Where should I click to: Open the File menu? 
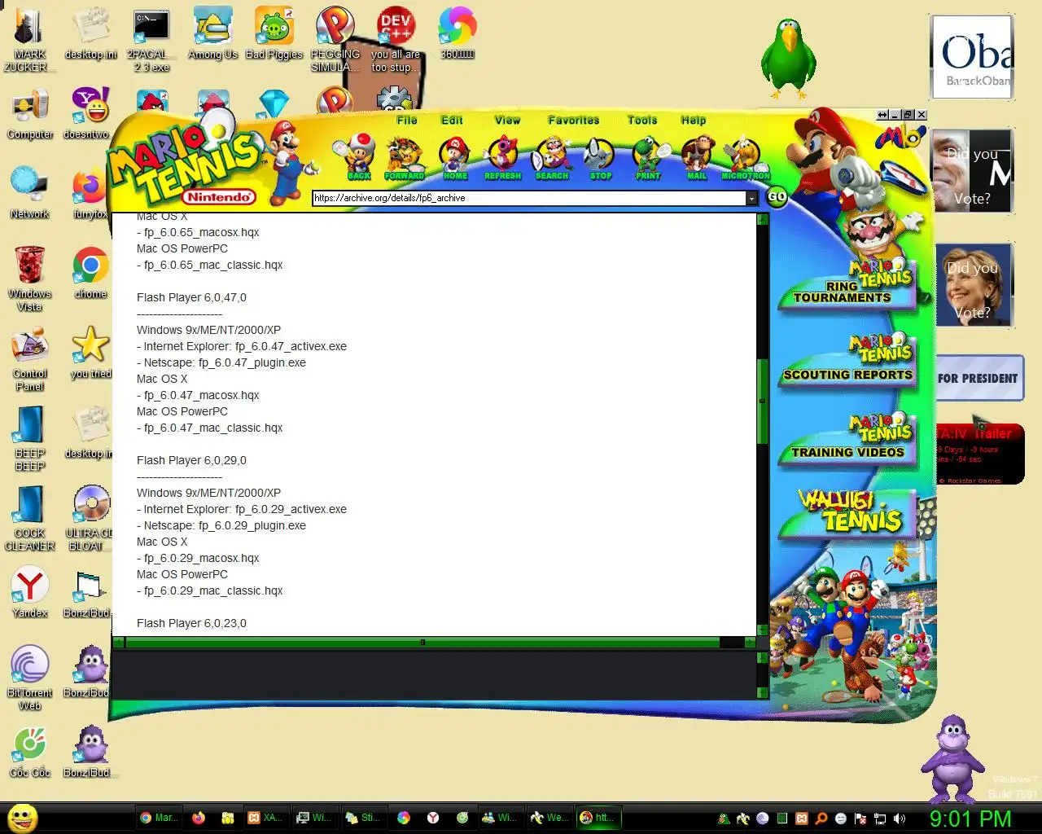click(407, 120)
